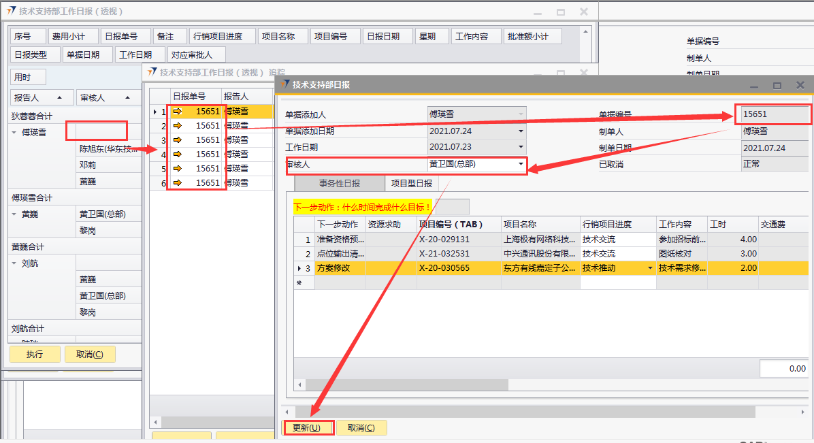Sort by 报告人 using its arrow

pos(59,98)
